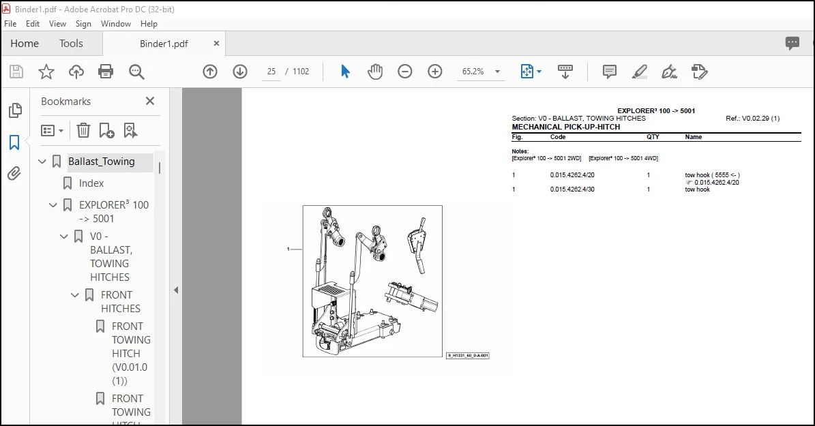The height and width of the screenshot is (426, 815).
Task: Open the Find text magnifier tool
Action: click(x=136, y=72)
